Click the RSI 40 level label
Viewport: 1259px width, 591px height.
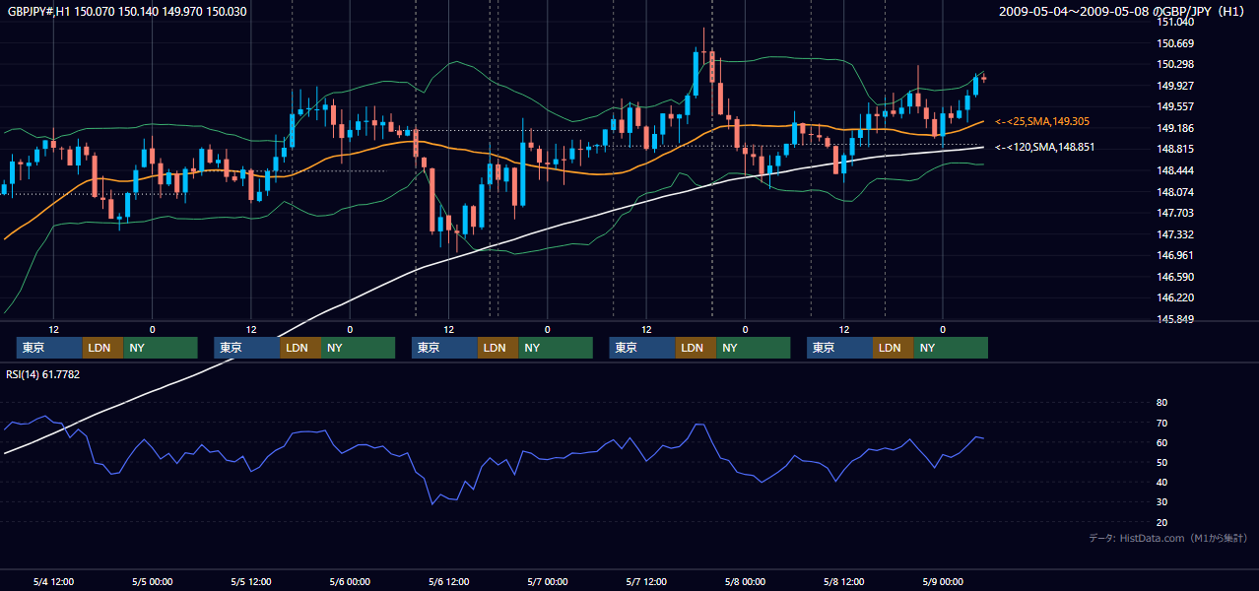[x=1162, y=482]
